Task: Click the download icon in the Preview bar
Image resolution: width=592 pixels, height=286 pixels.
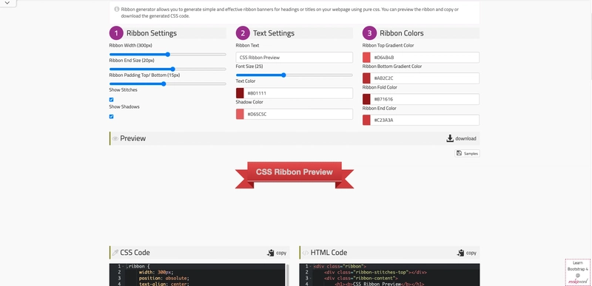Action: pos(450,138)
